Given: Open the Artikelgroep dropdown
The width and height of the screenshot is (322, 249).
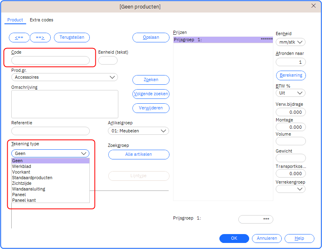Looking at the screenshot, I should [138, 131].
